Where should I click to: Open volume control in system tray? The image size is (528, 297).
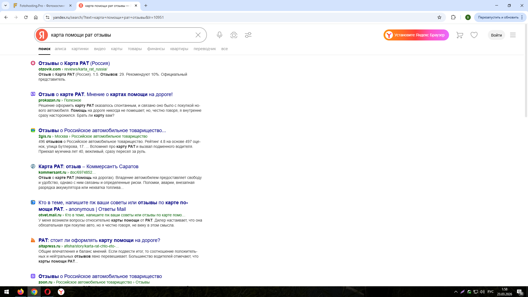click(482, 292)
